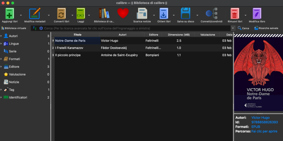Click the Biblioteca di calibre bookshelf icon
This screenshot has height=141, width=283.
tap(104, 13)
